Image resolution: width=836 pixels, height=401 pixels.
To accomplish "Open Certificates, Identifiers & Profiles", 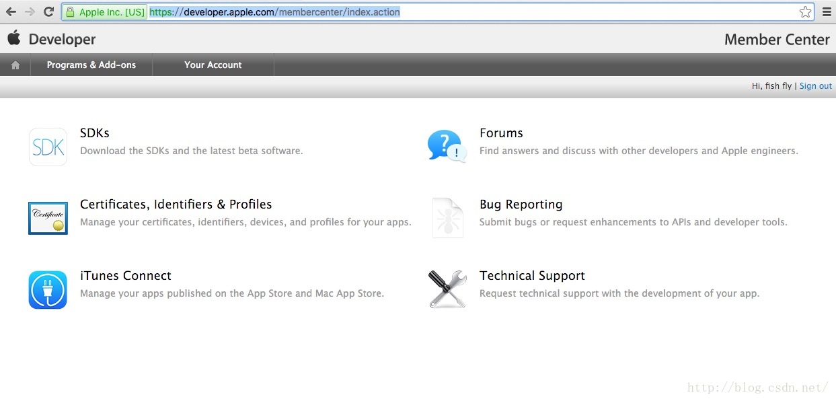I will pos(176,205).
